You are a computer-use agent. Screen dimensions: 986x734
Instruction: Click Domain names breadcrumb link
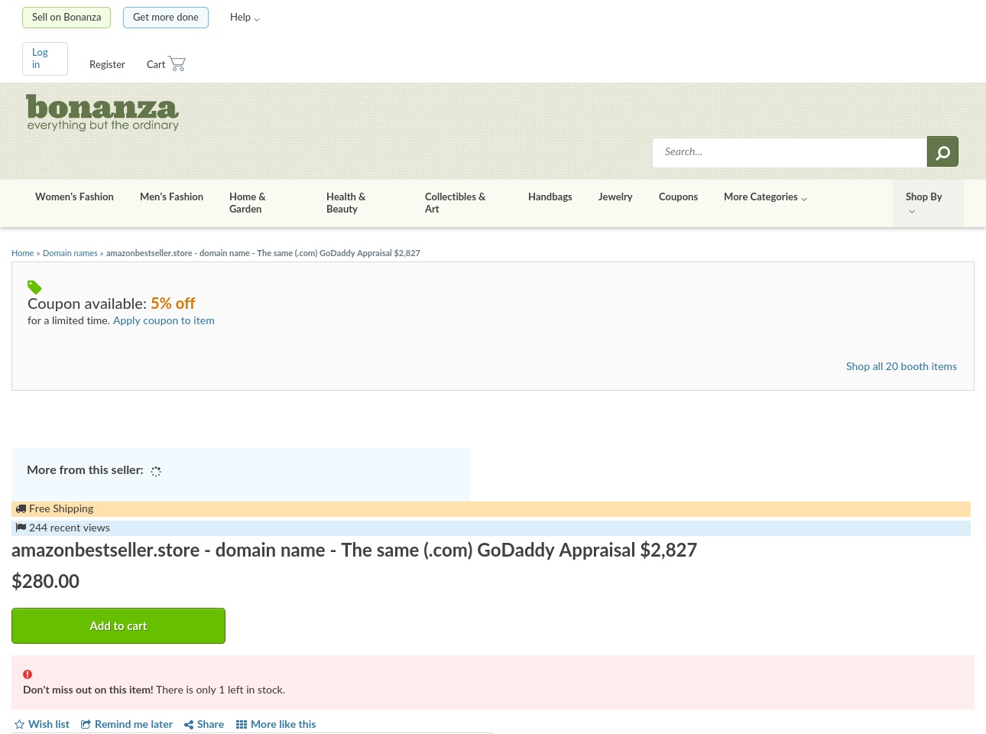click(x=70, y=253)
